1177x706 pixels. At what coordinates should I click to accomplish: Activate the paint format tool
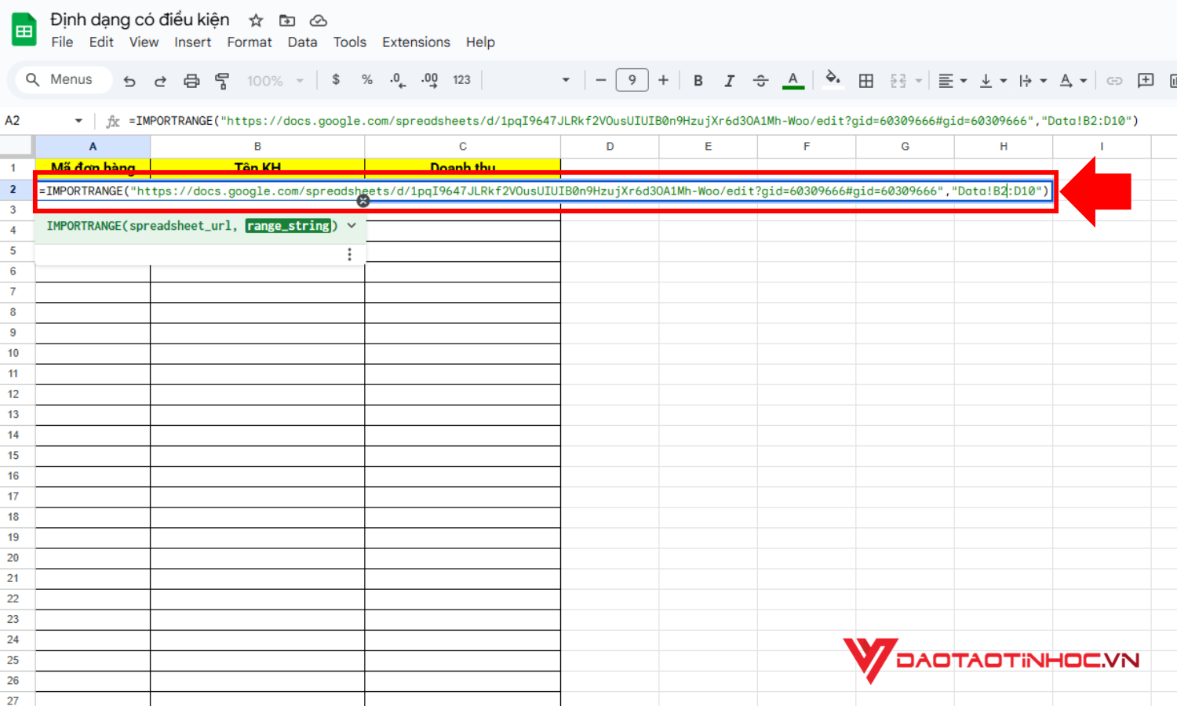coord(222,80)
